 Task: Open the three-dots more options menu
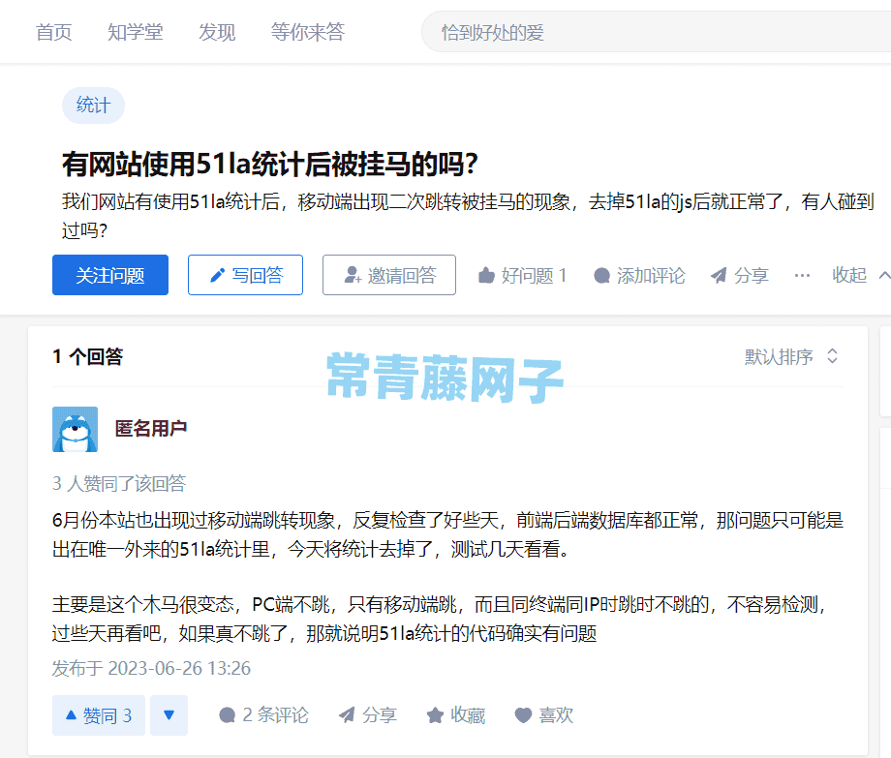(x=802, y=275)
